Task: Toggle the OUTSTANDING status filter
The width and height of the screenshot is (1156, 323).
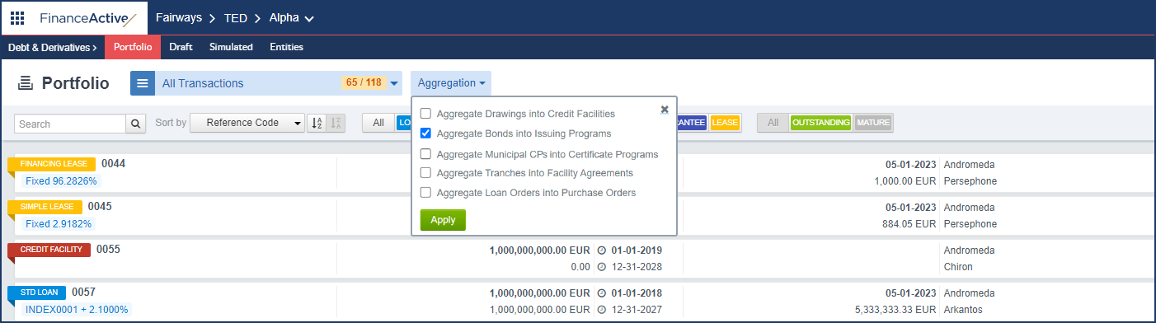Action: pyautogui.click(x=820, y=123)
